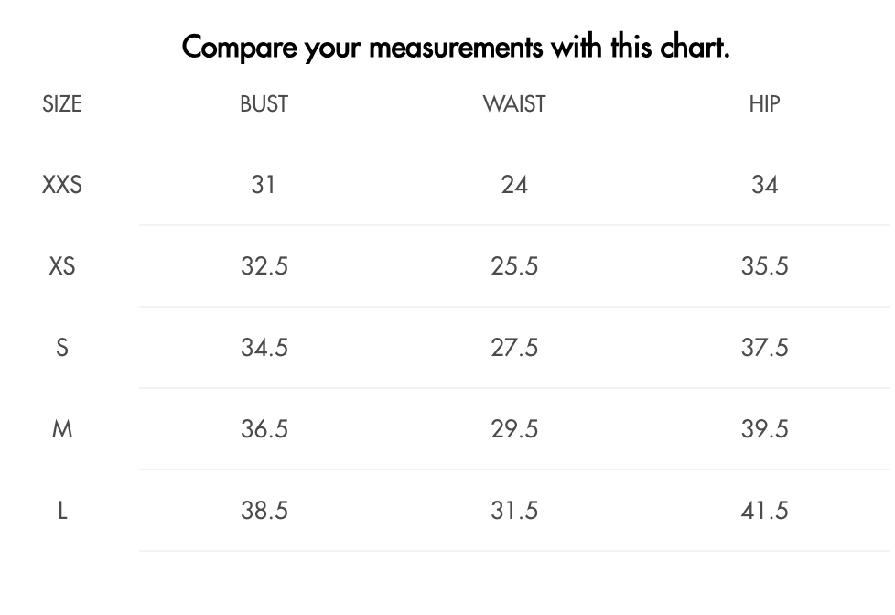The height and width of the screenshot is (615, 895).
Task: Select the WAIST column header
Action: 514,104
